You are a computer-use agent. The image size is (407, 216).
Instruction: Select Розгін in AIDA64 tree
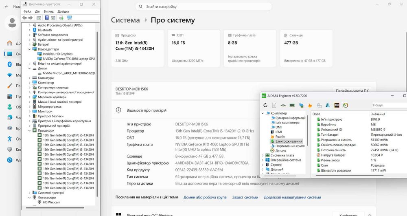coord(280,137)
